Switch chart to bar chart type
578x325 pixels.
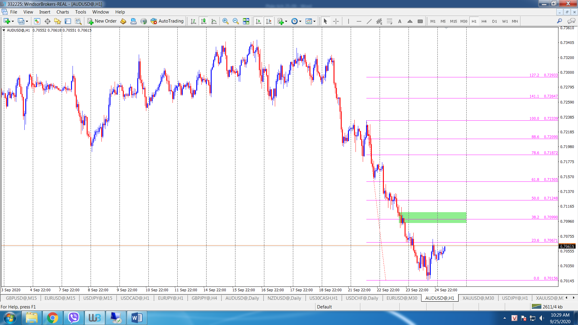point(193,21)
